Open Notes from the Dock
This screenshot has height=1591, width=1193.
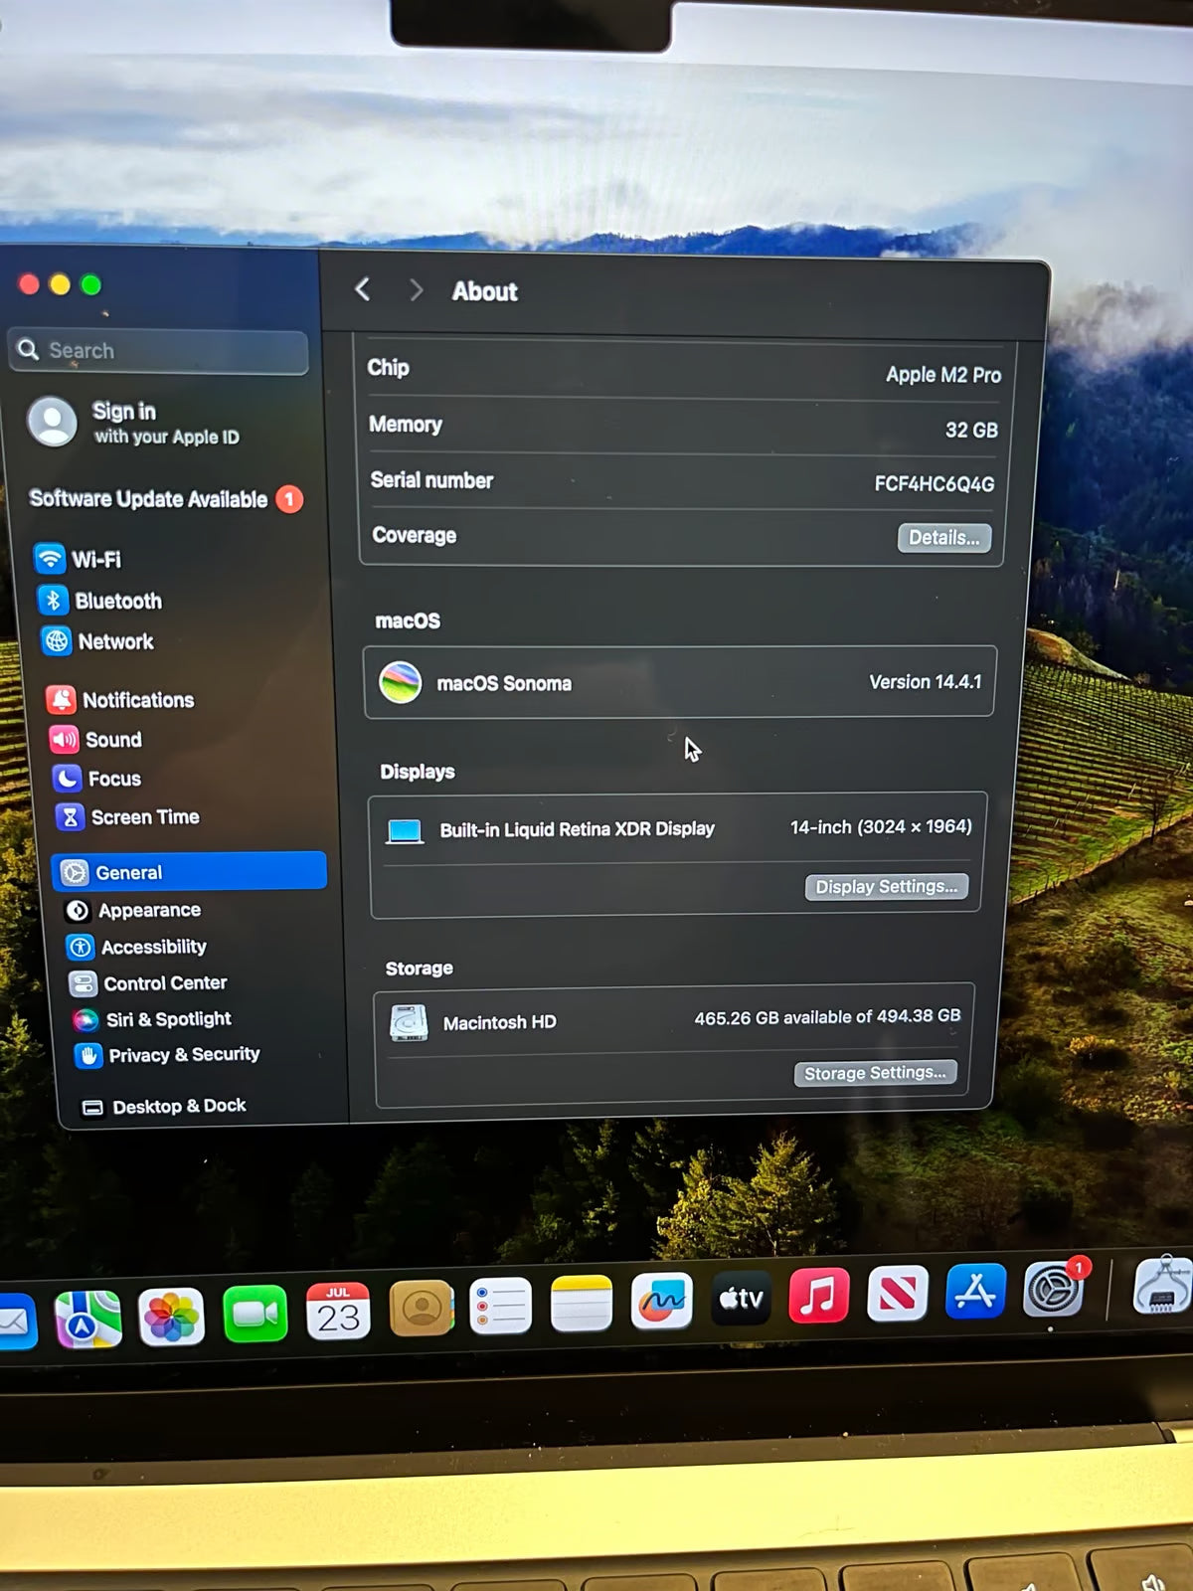(582, 1304)
